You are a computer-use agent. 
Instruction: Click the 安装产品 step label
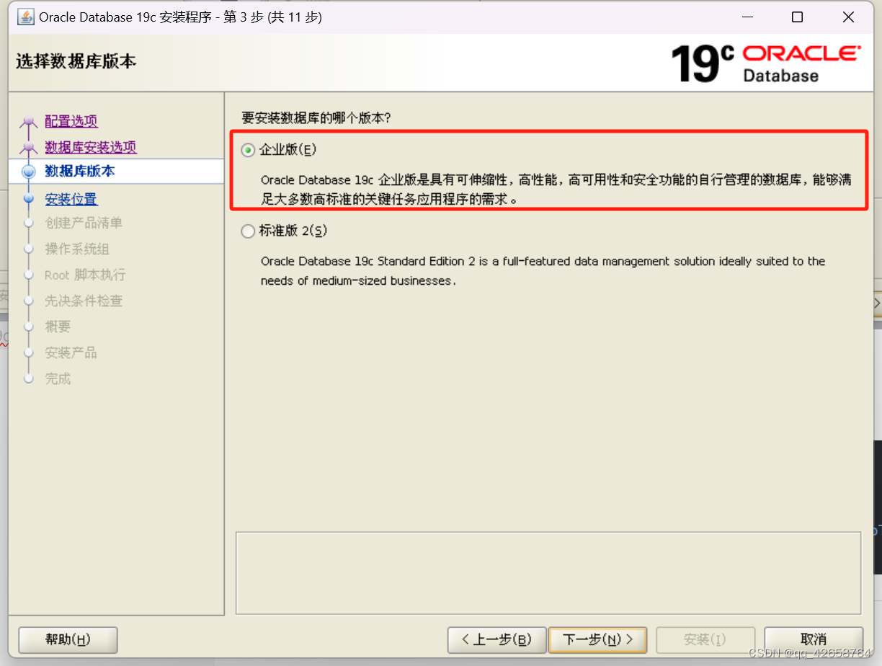71,353
